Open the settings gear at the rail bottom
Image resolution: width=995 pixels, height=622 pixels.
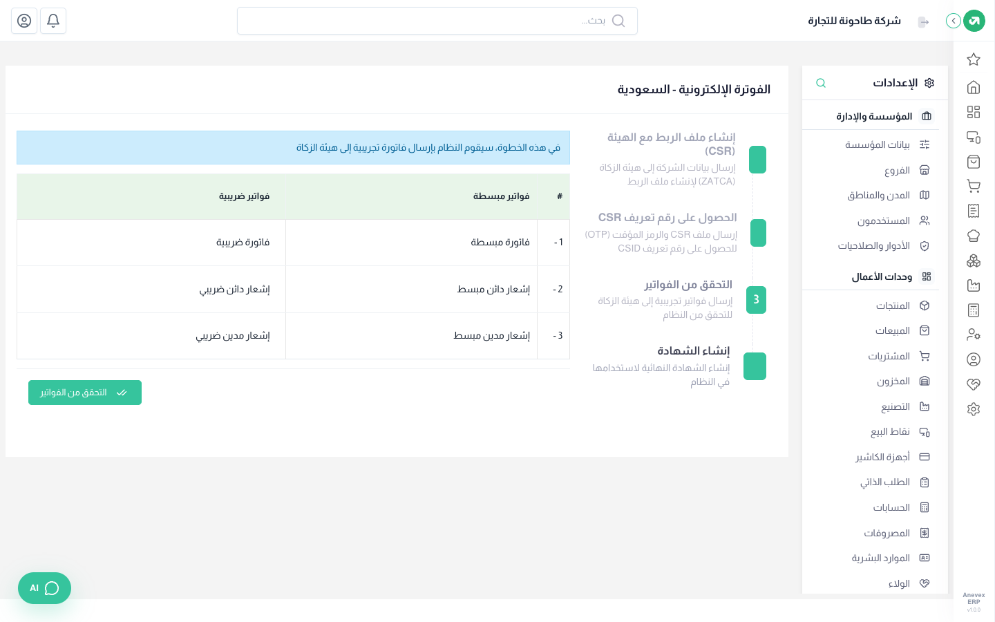coord(974,409)
